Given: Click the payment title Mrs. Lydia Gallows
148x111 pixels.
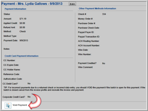Looking at the screenshot, I should click(32, 4).
